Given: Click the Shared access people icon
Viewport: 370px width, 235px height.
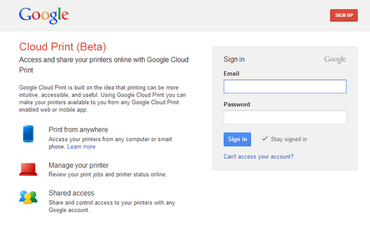Looking at the screenshot, I should tap(28, 197).
